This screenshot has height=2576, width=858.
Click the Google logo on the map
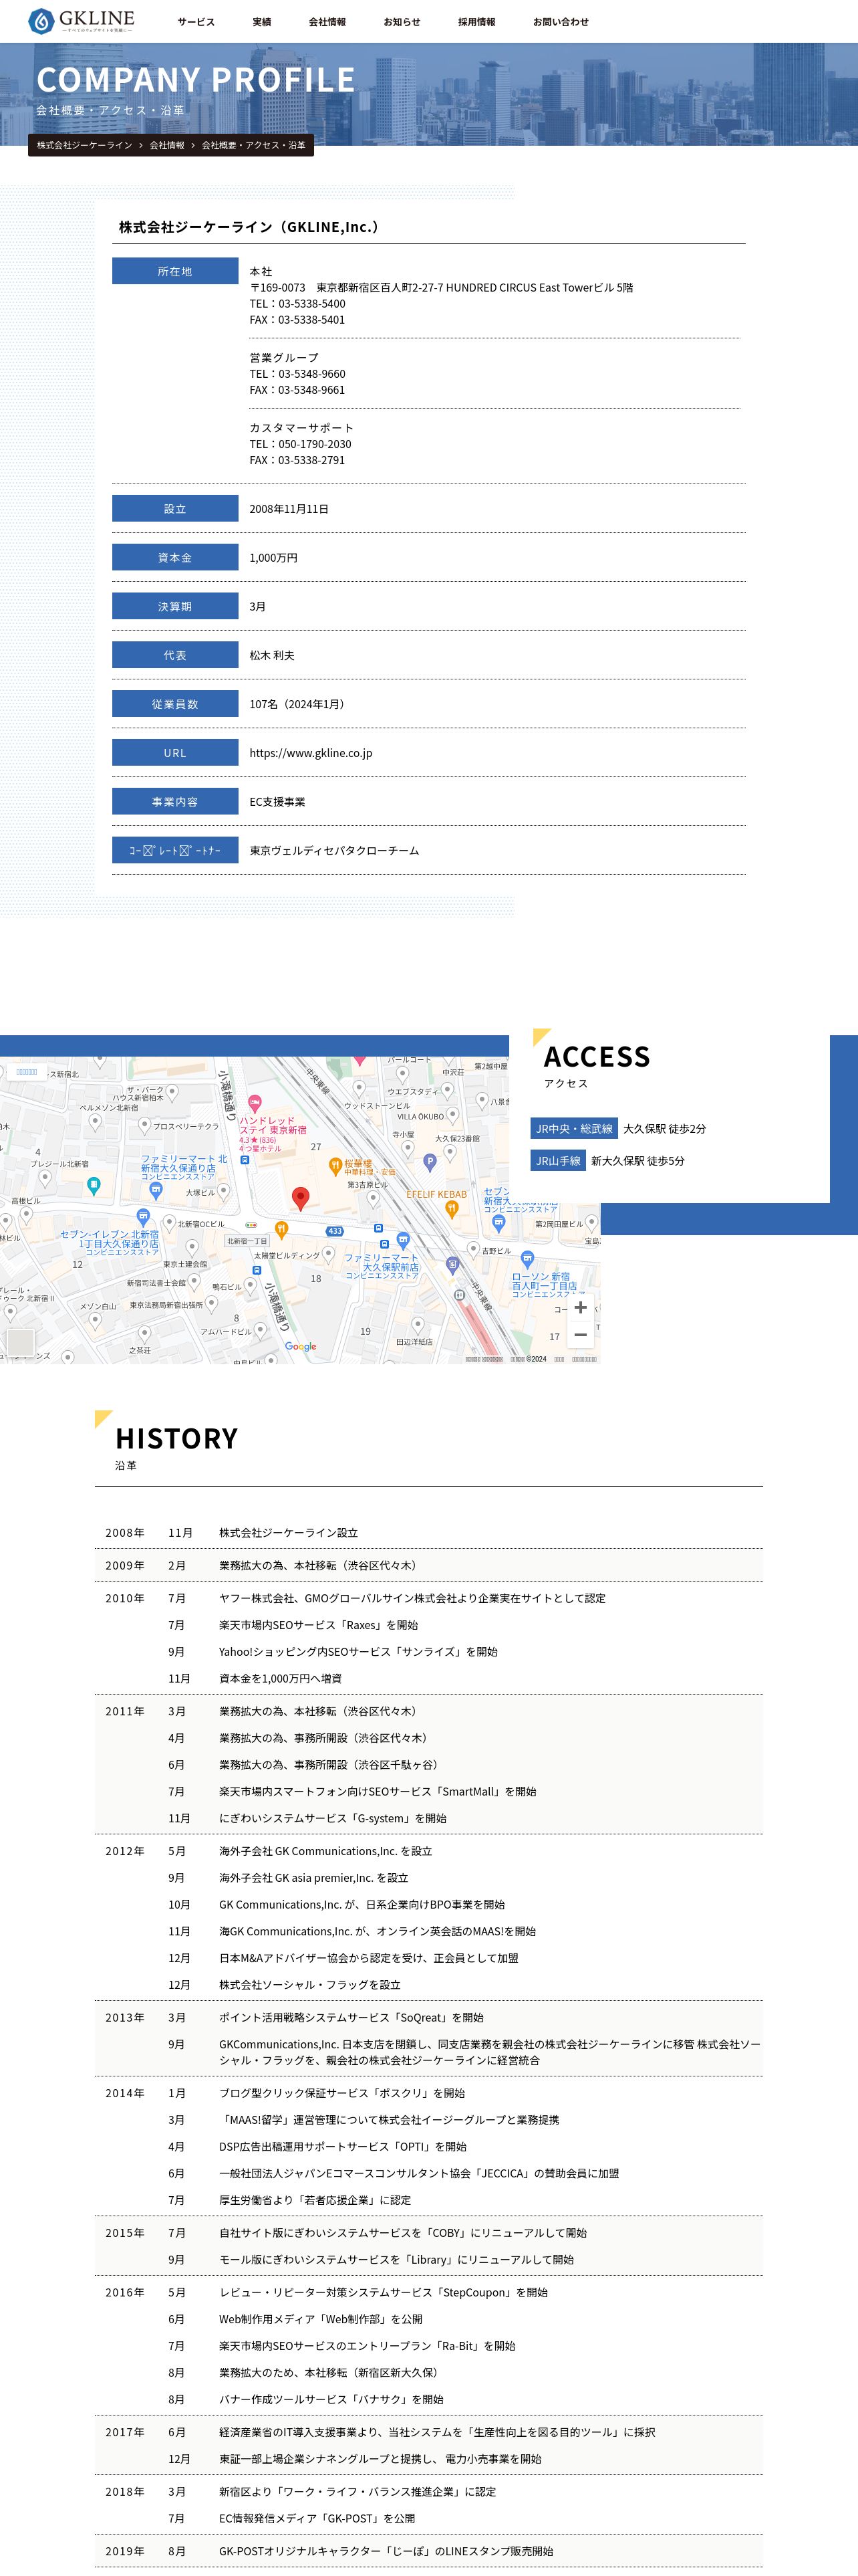tap(301, 1346)
